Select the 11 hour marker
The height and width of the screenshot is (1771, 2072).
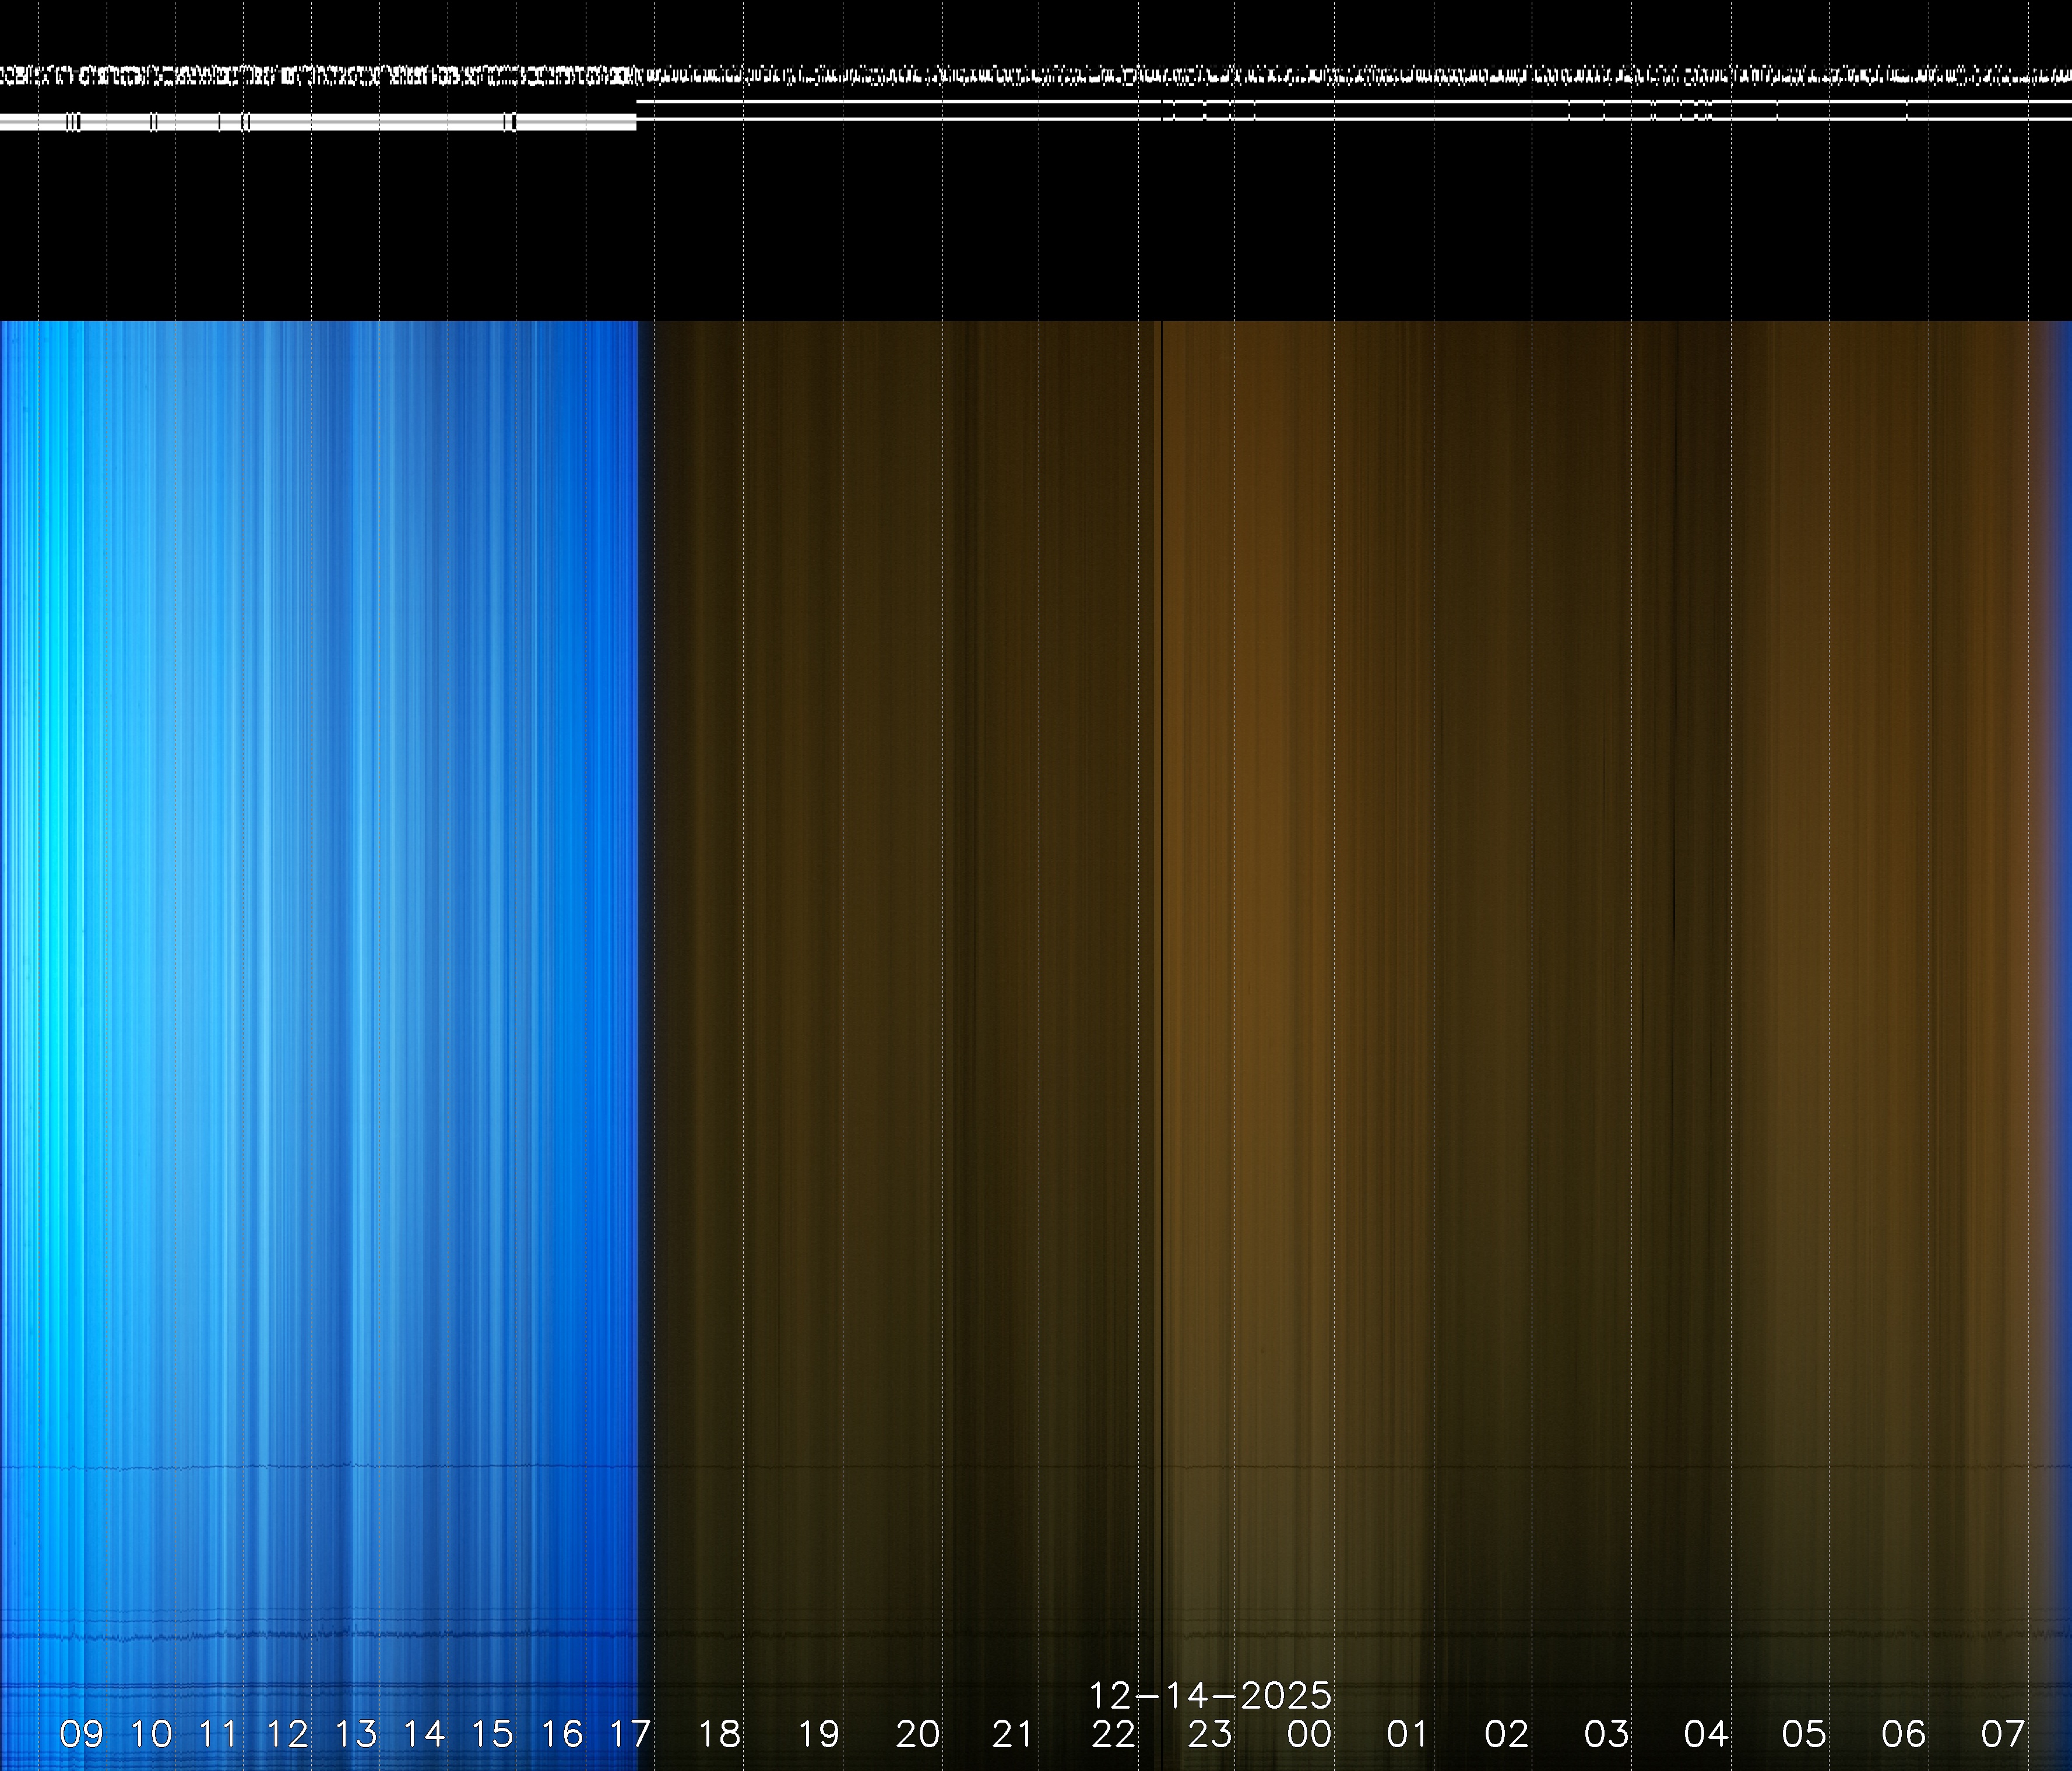click(219, 1734)
